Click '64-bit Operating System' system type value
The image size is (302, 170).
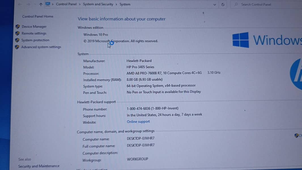161,86
